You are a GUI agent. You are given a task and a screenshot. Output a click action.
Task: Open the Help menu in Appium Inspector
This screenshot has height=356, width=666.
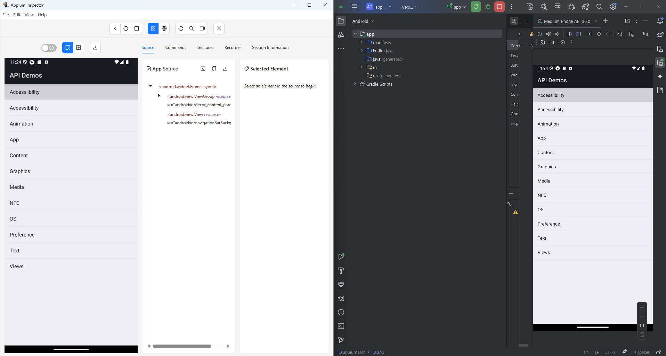[42, 15]
